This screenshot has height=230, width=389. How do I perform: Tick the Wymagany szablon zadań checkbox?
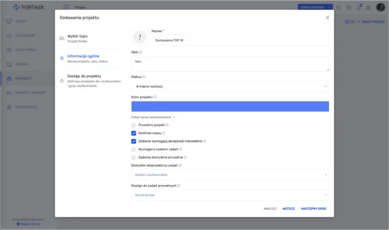[134, 149]
